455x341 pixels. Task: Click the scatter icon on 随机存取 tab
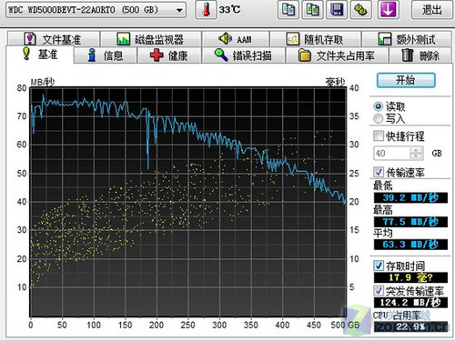point(293,39)
